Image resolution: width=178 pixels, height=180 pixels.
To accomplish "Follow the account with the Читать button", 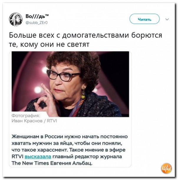I will tap(144, 19).
